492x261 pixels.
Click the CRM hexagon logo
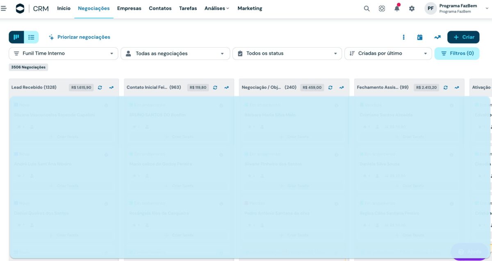pos(20,8)
